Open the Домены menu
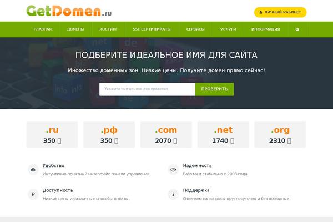 [75, 29]
